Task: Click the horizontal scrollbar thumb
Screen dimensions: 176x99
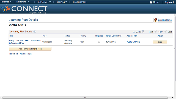Action: [85, 98]
